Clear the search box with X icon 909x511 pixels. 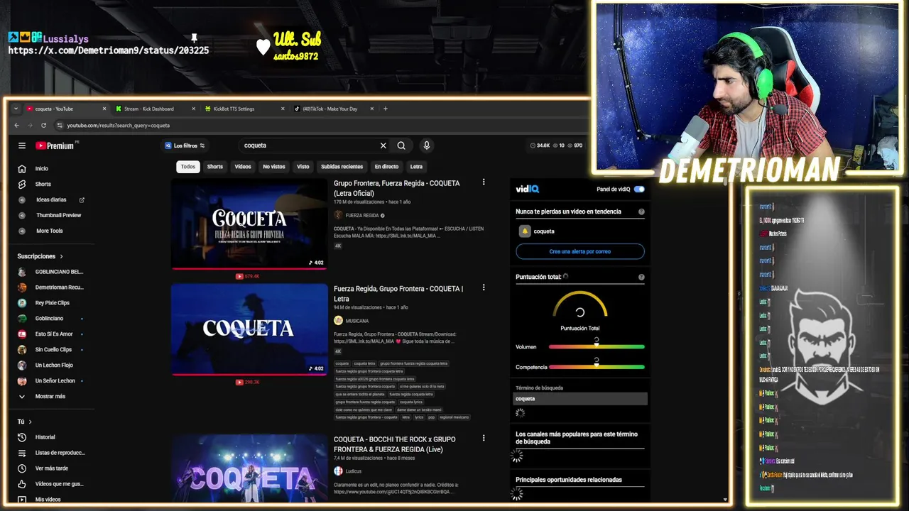(383, 145)
